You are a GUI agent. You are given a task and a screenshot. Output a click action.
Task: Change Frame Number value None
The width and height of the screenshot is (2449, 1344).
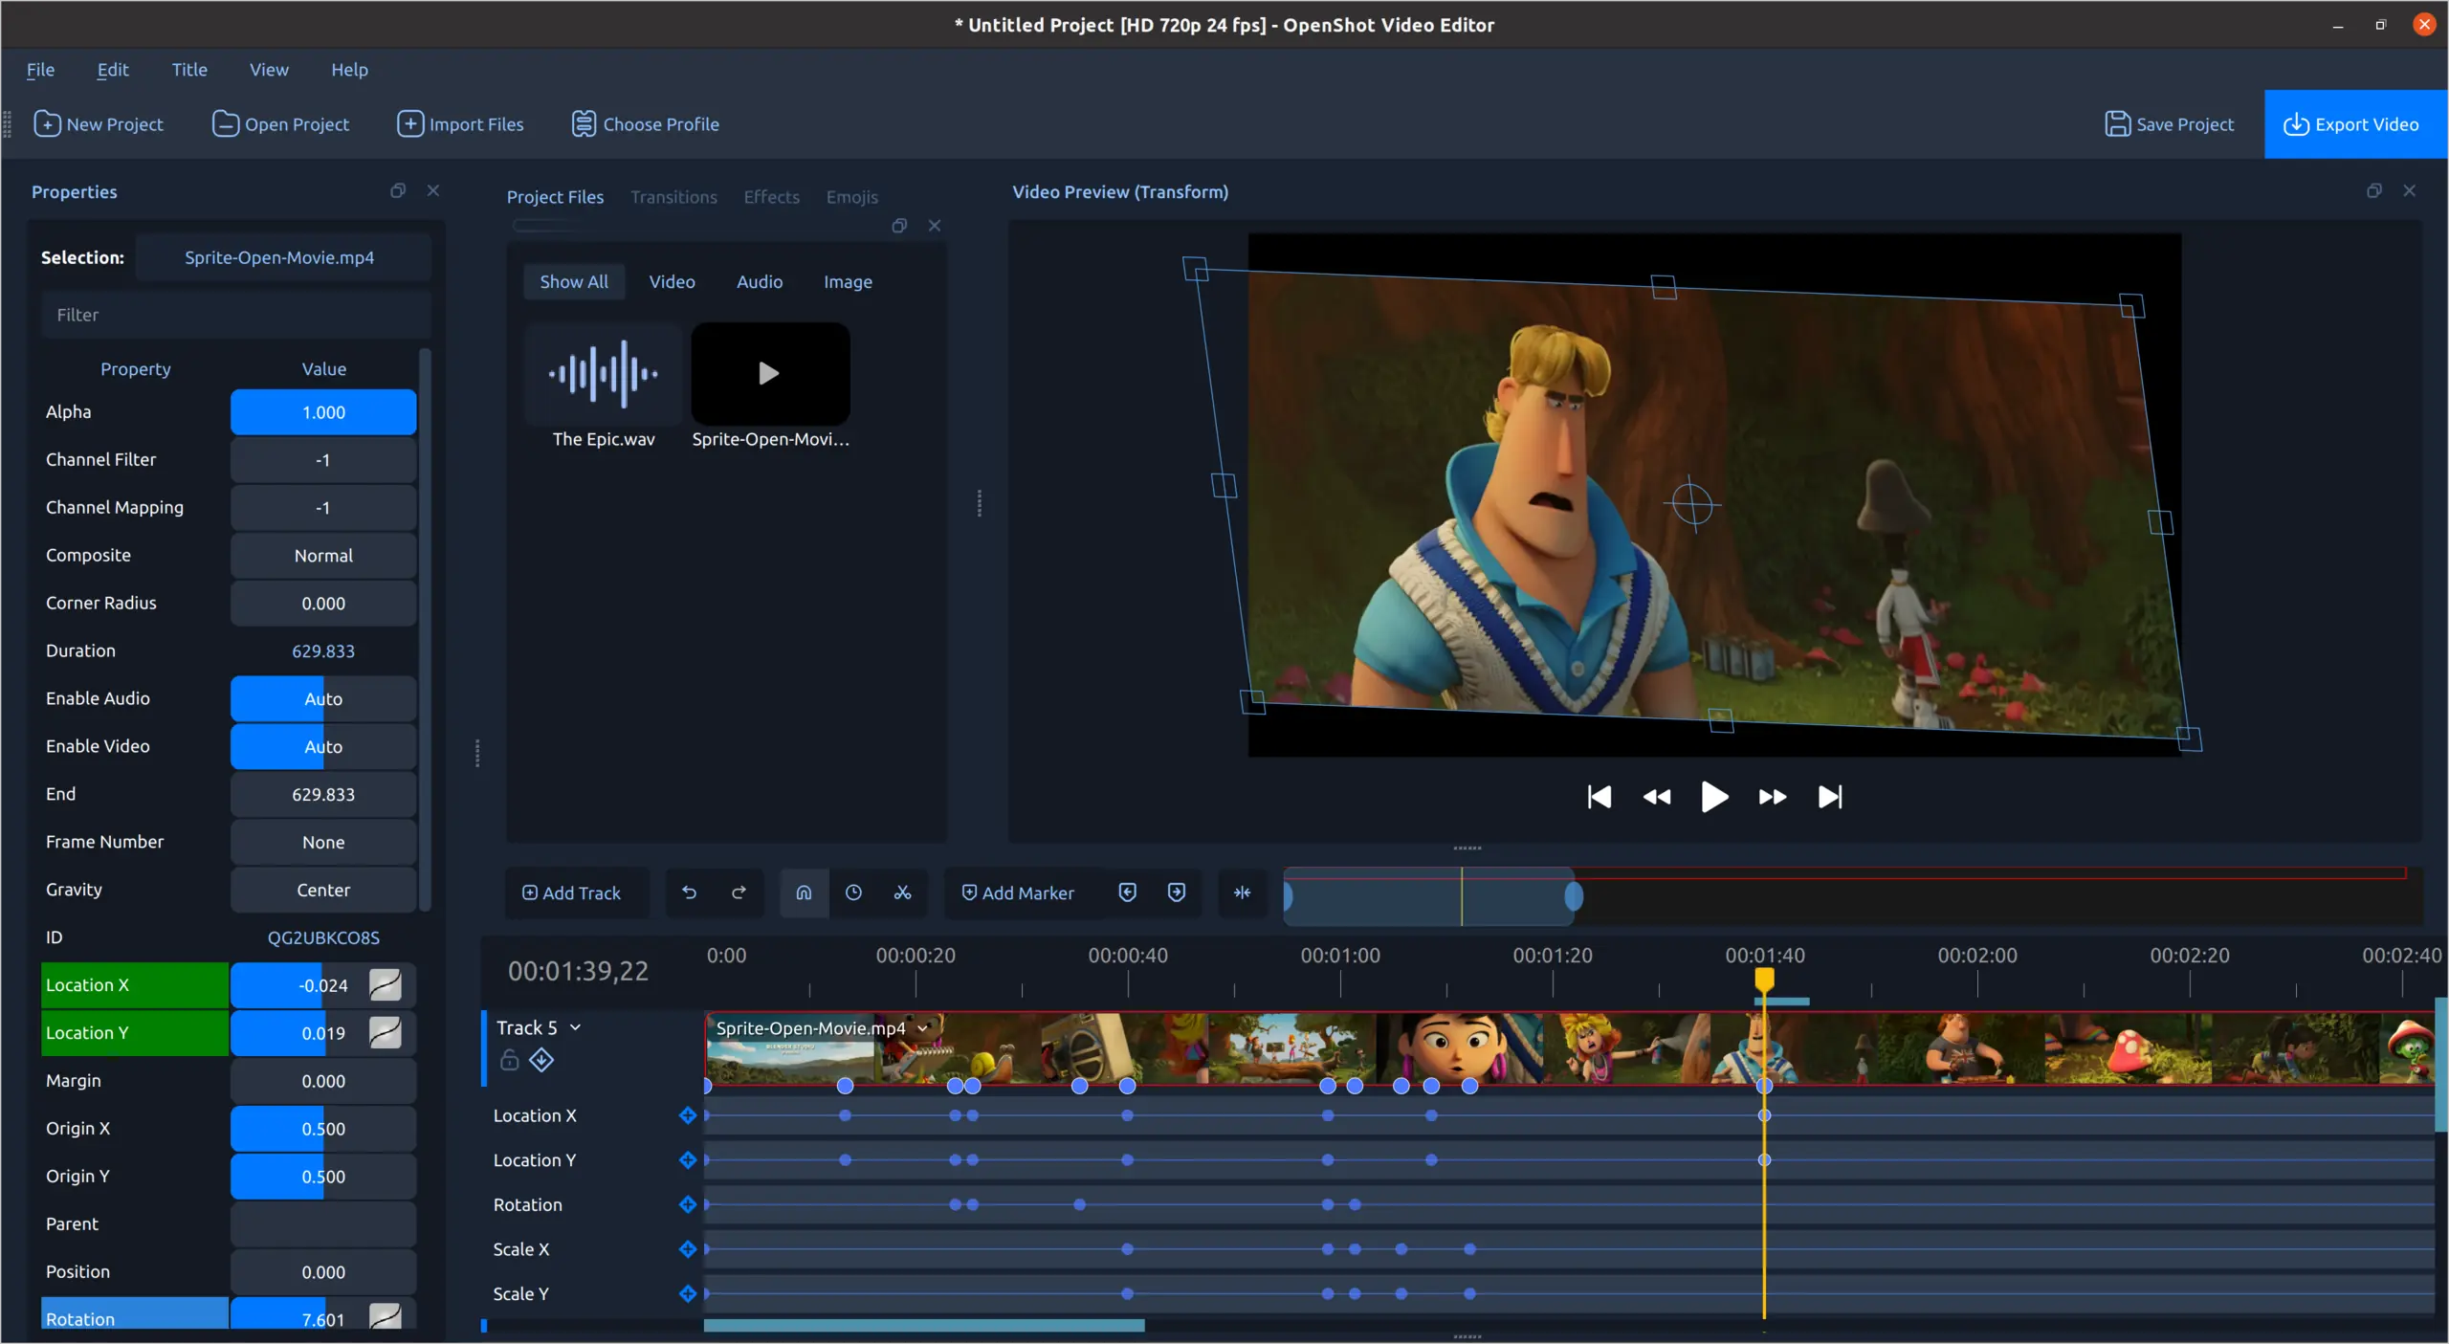pos(323,843)
